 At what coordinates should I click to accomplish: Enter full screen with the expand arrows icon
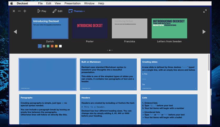[205, 11]
